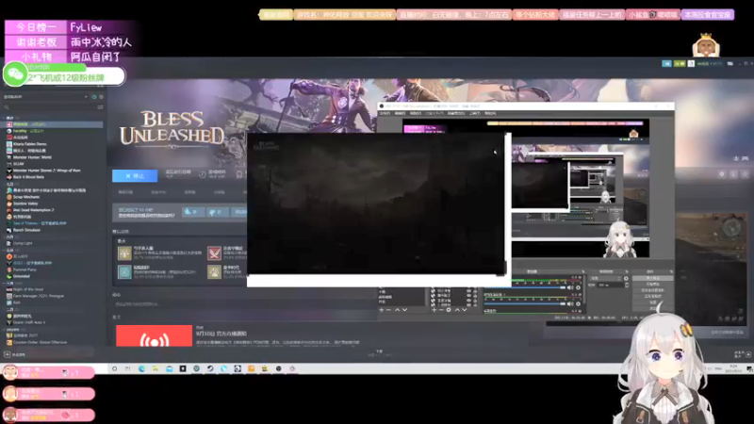Open the OBS Edit menu
The width and height of the screenshot is (754, 424).
(400, 113)
